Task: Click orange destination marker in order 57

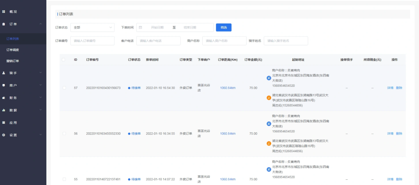Action: (269, 98)
